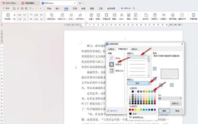Open the quick access toolbar customize chevron
The width and height of the screenshot is (198, 124).
click(40, 8)
